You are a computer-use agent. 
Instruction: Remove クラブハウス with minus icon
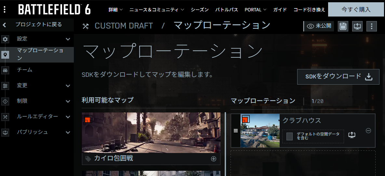pos(368,131)
